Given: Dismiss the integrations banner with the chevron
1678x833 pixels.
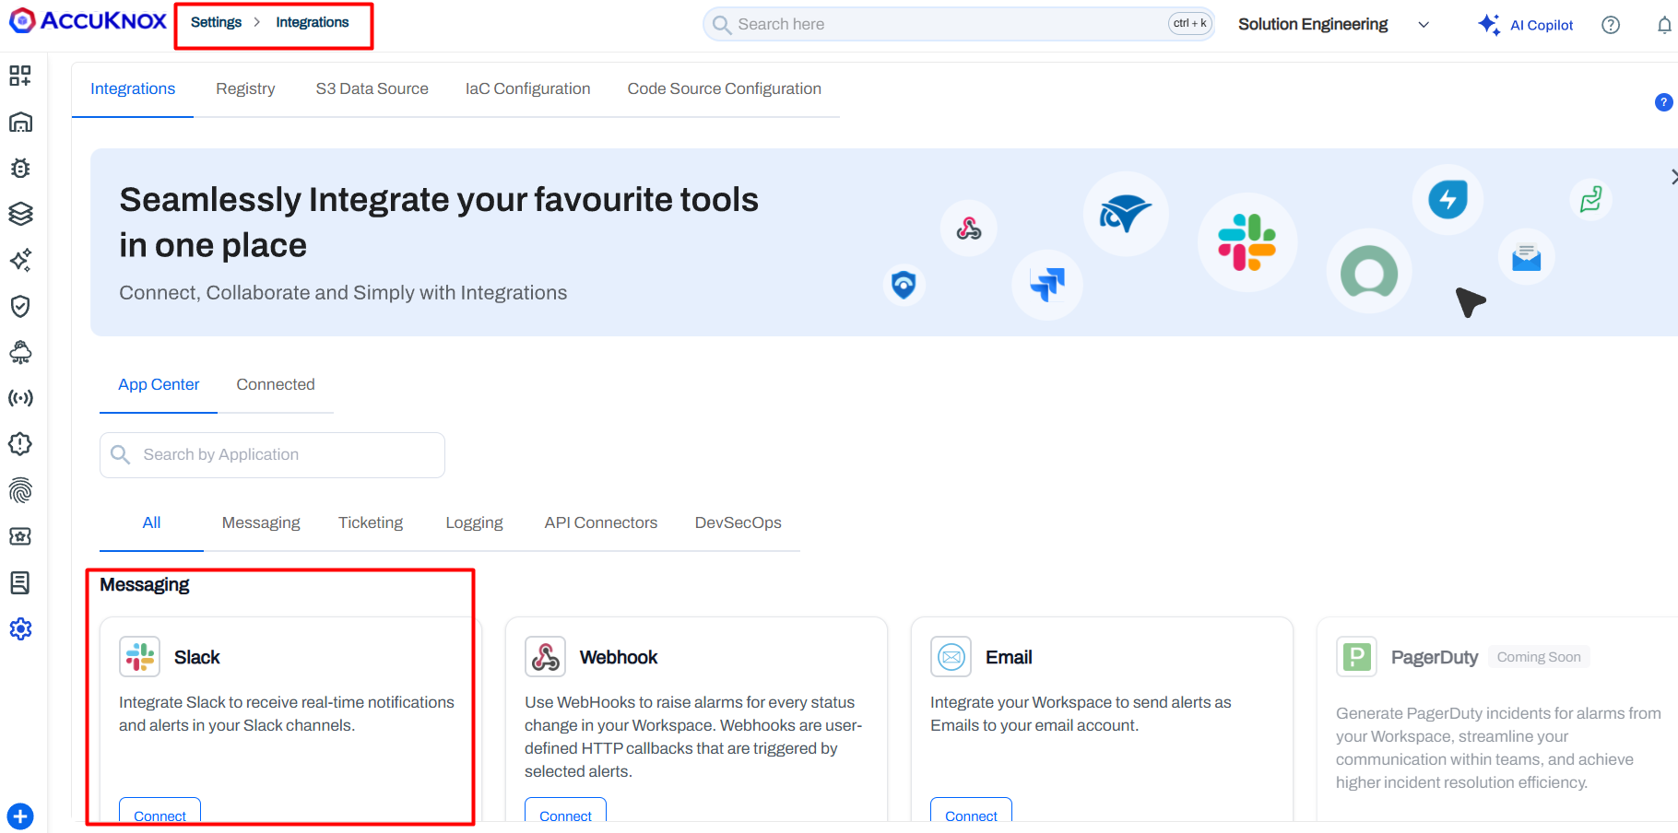Looking at the screenshot, I should pos(1672,176).
